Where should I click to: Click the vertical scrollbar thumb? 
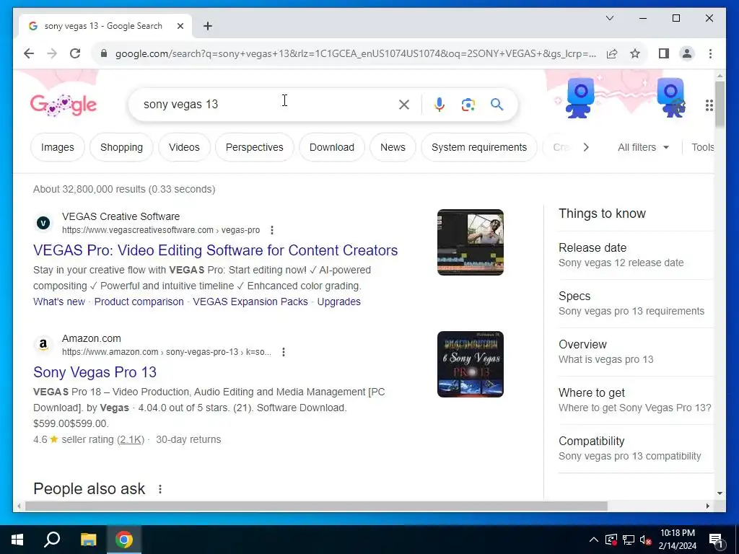point(720,104)
